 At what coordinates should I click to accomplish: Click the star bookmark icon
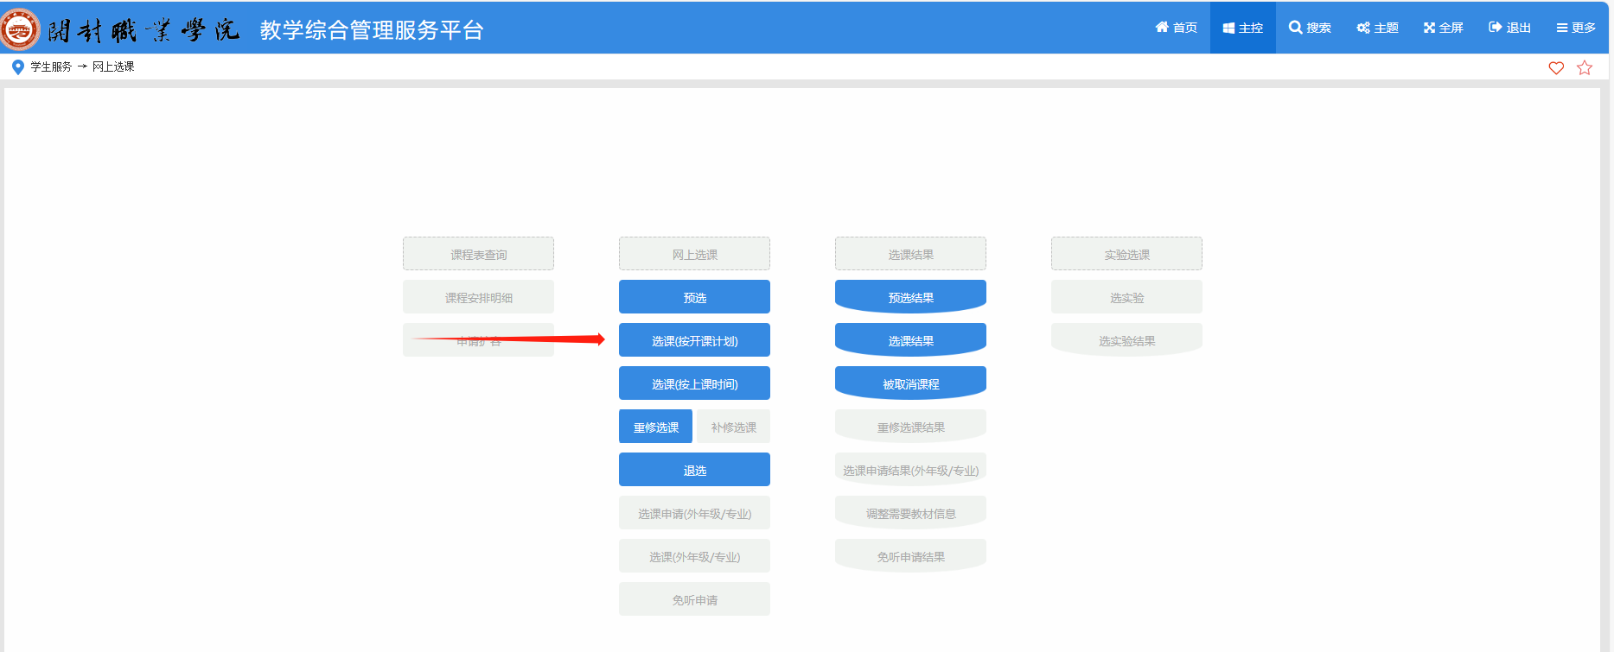point(1585,67)
